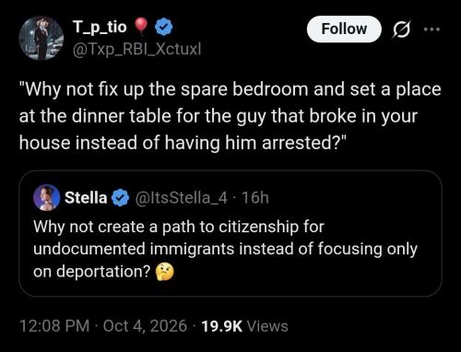The image size is (461, 352).
Task: Click the blue verified badge beside T_p_tio
Action: pos(163,27)
